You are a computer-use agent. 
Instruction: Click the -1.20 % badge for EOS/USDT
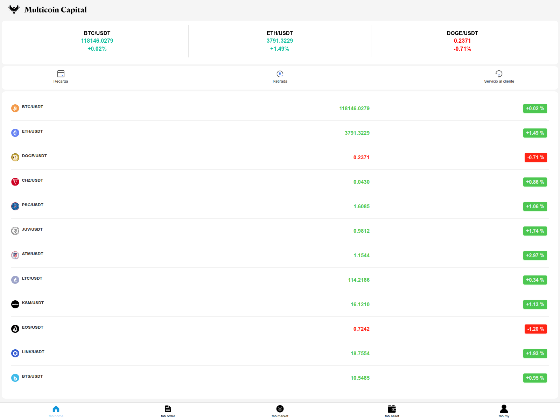point(536,329)
